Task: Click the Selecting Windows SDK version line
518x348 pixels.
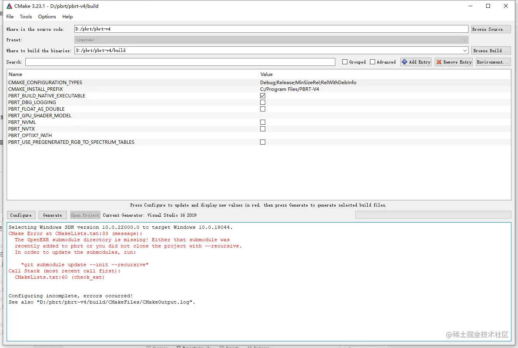Action: point(121,228)
